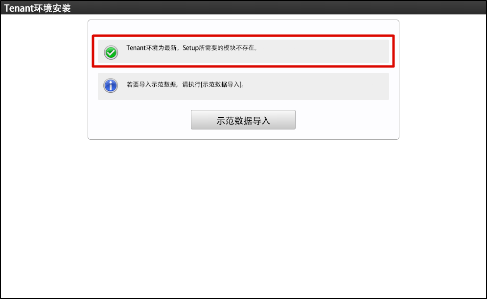Click the message Tenant环境为最新

coord(152,48)
